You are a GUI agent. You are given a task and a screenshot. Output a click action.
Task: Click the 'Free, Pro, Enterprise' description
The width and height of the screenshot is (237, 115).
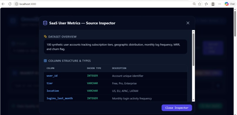coord(124,83)
